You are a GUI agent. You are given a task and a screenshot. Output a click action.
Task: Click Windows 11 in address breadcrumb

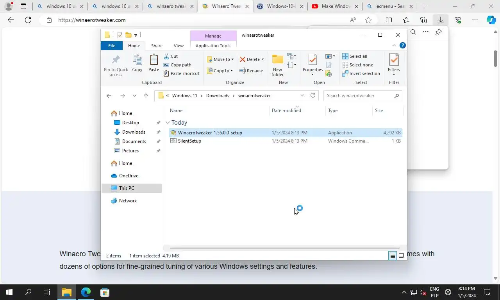[184, 96]
